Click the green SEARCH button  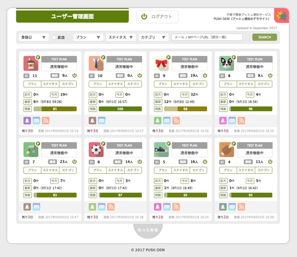coord(265,37)
